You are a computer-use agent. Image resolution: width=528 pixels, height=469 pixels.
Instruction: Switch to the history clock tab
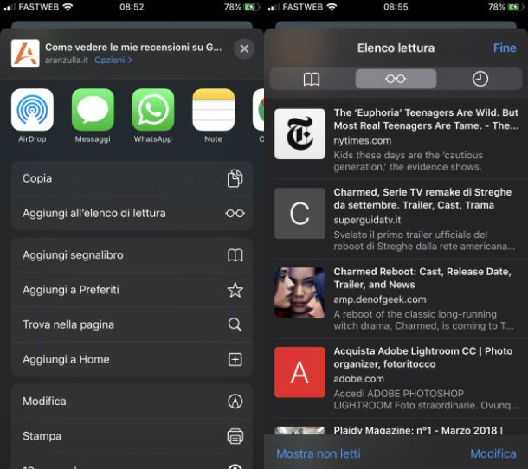point(480,79)
